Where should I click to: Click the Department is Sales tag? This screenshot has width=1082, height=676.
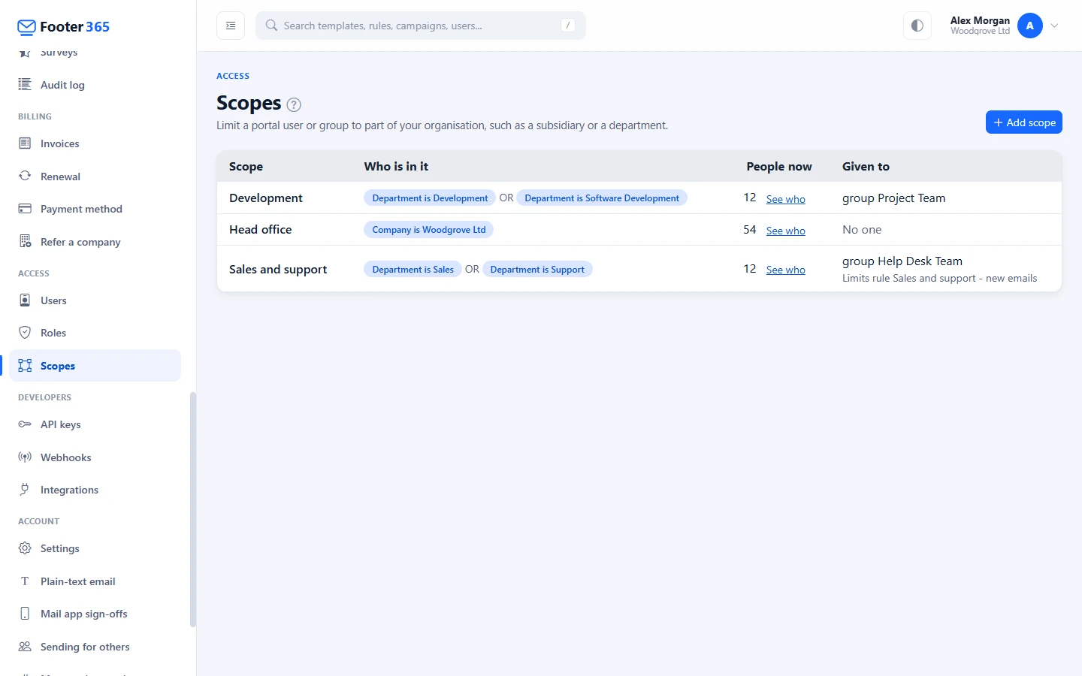point(413,270)
